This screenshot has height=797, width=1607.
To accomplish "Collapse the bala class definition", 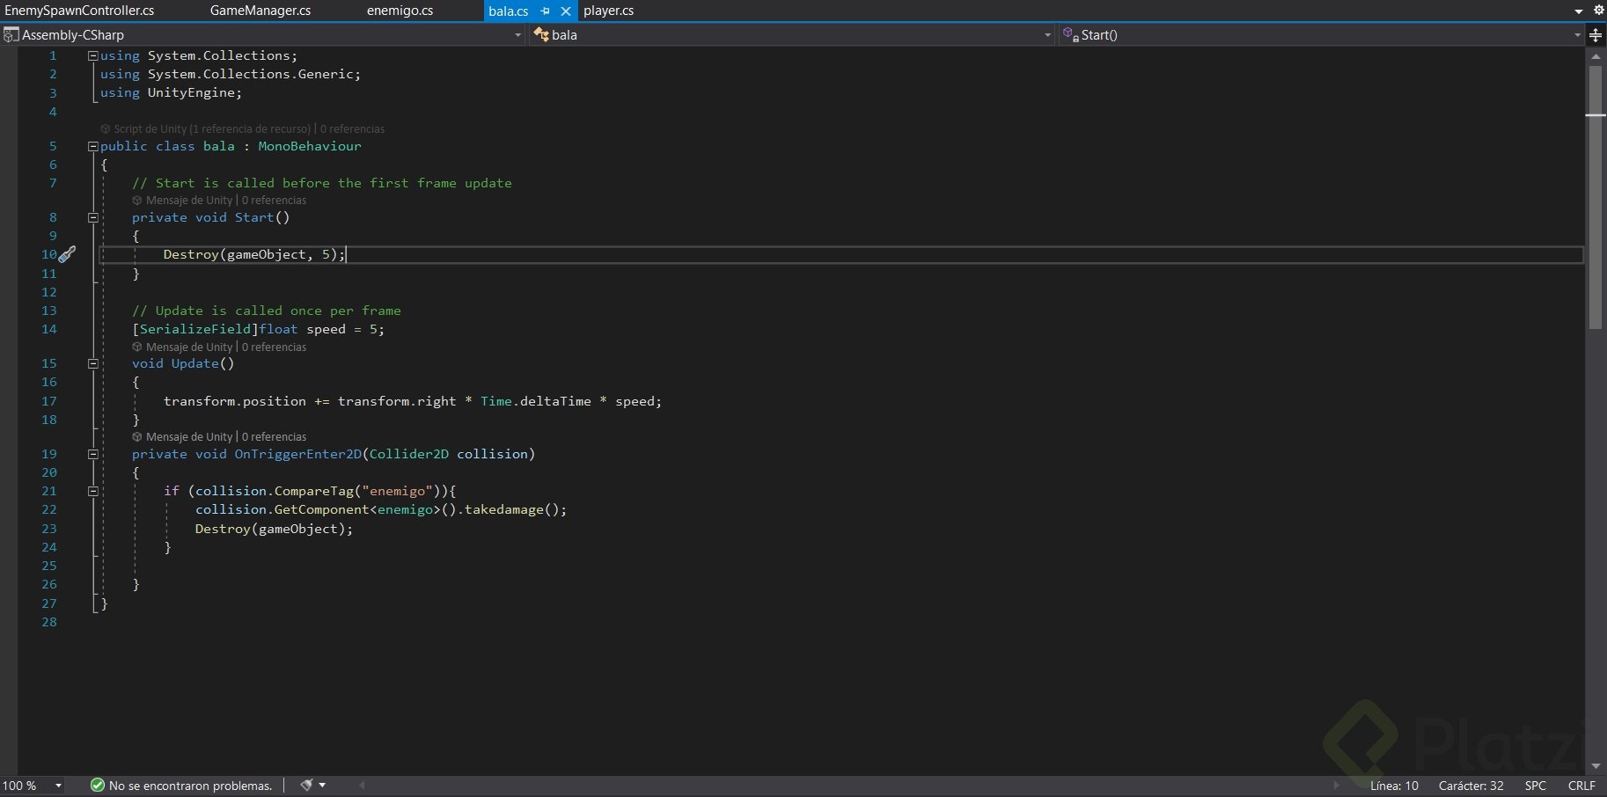I will [92, 147].
